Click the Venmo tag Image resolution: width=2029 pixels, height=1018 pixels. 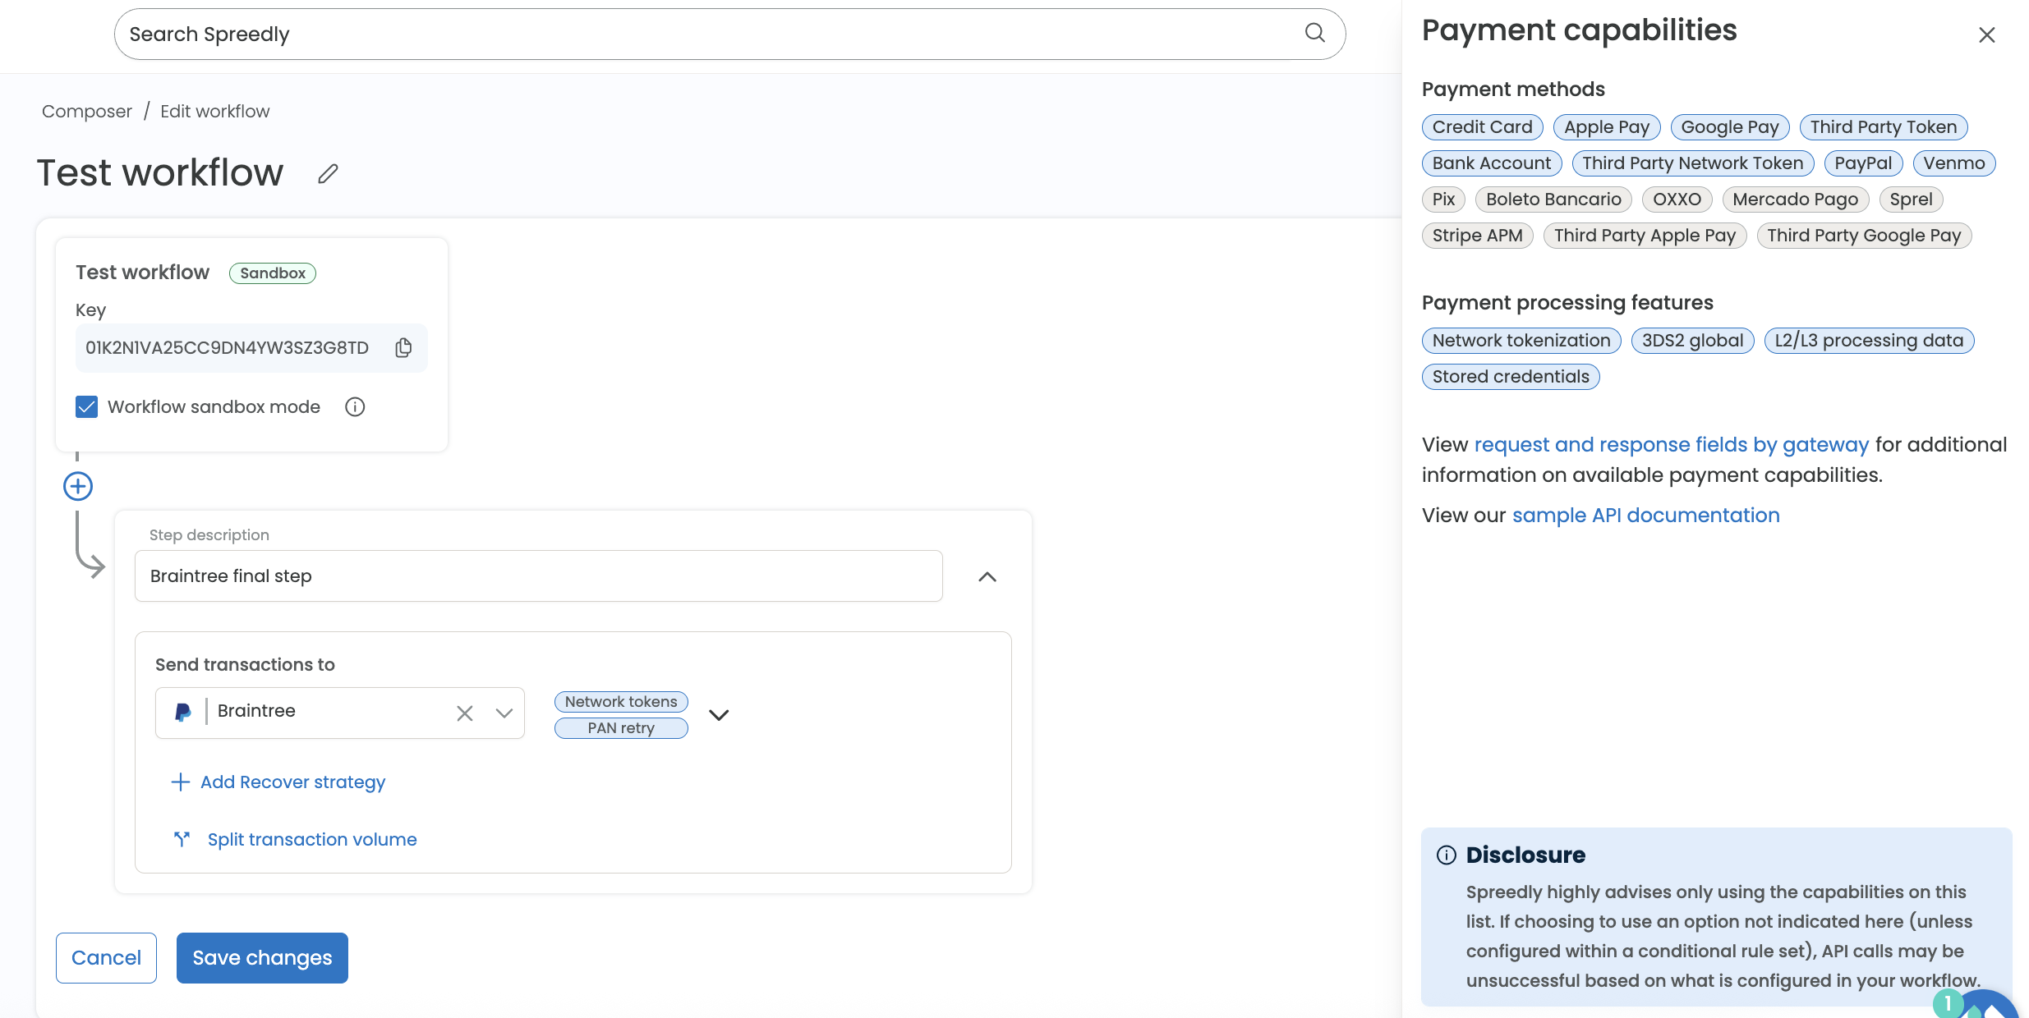pos(1954,163)
